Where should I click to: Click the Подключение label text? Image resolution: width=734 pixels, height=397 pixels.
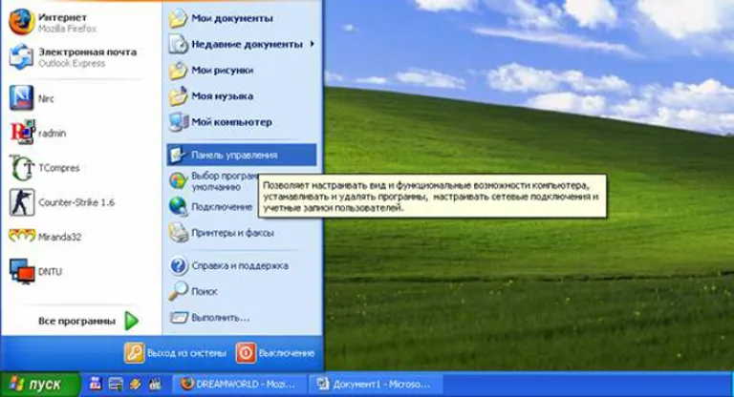[x=222, y=207]
